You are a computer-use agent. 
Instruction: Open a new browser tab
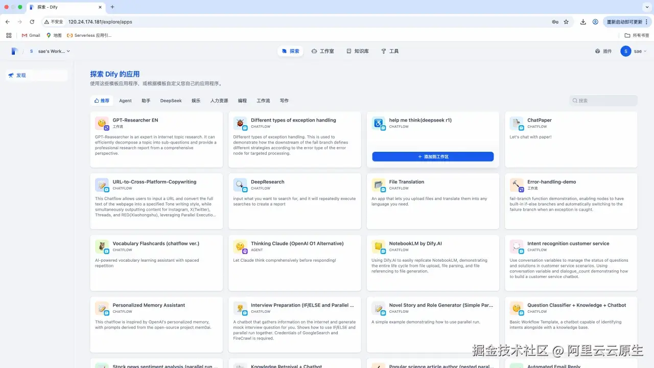coord(112,7)
